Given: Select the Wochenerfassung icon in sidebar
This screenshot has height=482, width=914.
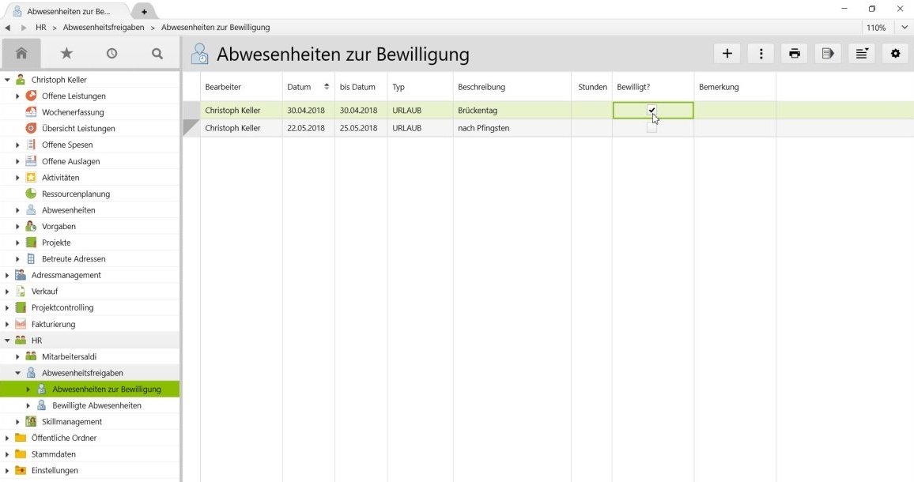Looking at the screenshot, I should tap(29, 111).
